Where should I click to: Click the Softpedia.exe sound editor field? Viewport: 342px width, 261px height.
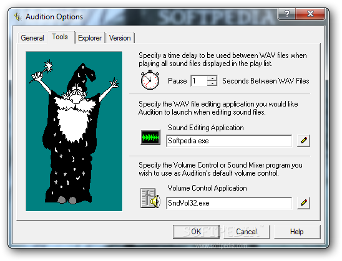pos(229,141)
